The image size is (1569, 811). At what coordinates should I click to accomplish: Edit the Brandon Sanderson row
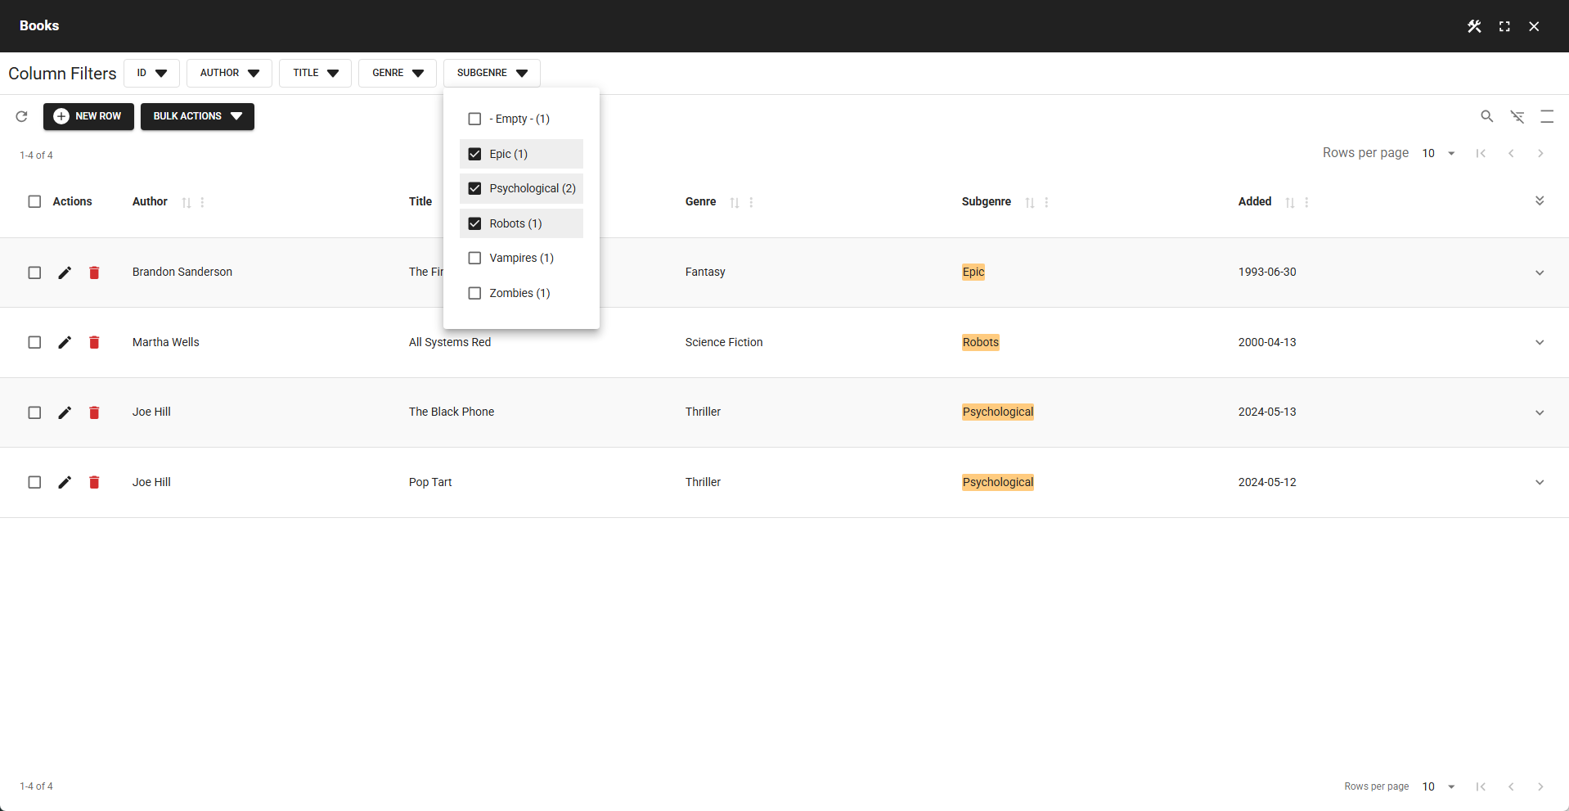65,273
